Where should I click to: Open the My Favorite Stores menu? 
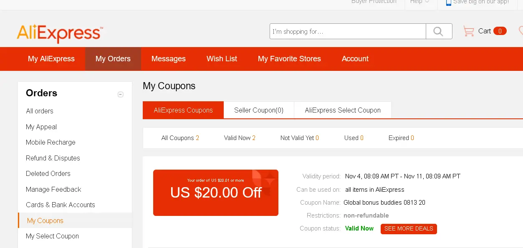289,59
